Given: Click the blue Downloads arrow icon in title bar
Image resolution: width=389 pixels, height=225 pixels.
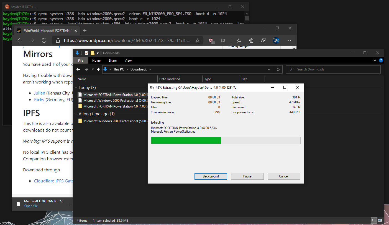Looking at the screenshot, I should 78,53.
